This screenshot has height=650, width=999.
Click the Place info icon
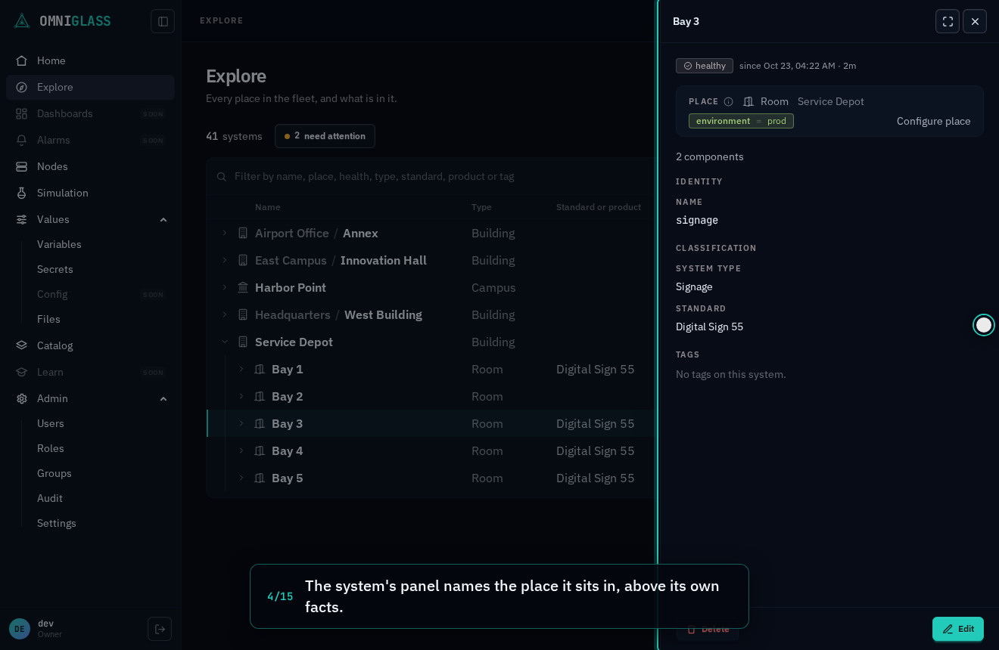pos(728,101)
